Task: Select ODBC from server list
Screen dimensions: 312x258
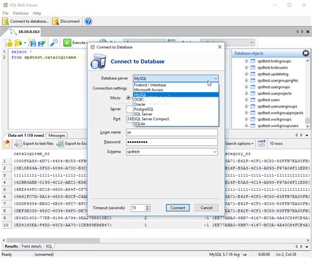Action: click(x=176, y=99)
